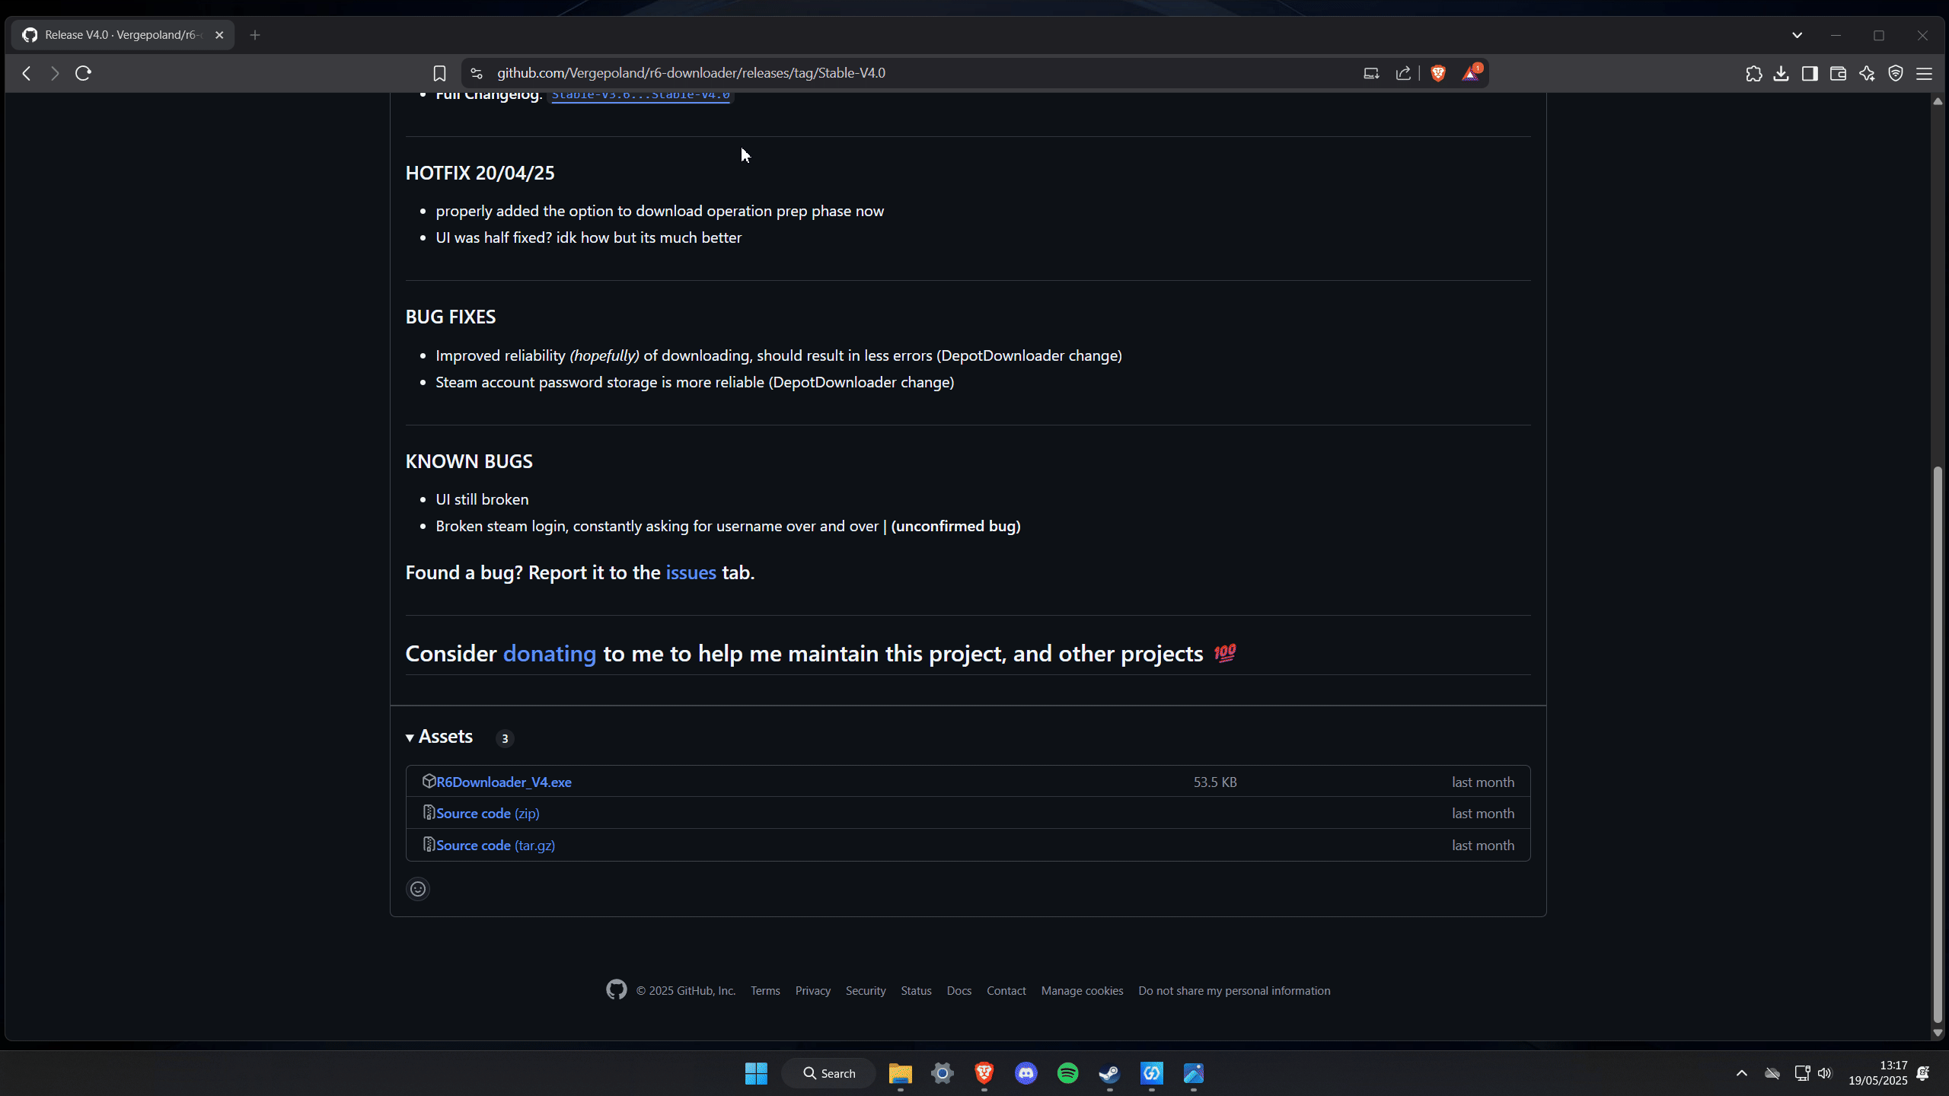Open the clock and date panel
This screenshot has width=1949, height=1096.
point(1878,1073)
